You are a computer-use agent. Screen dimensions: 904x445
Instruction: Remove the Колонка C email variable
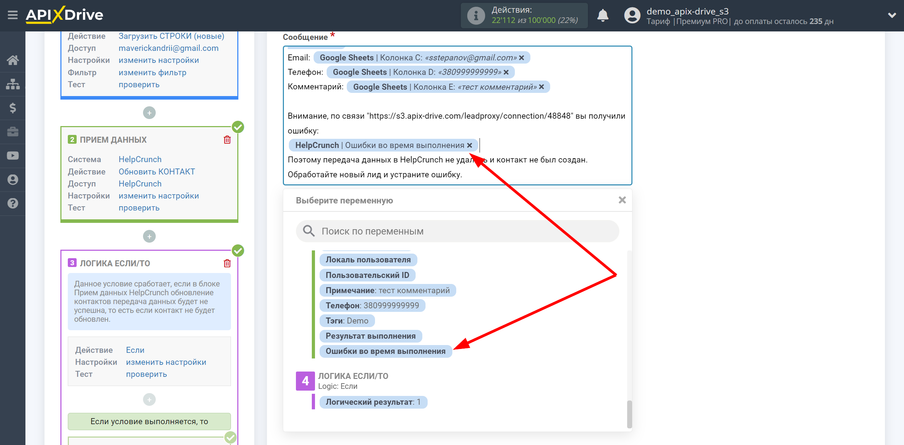[x=522, y=58]
